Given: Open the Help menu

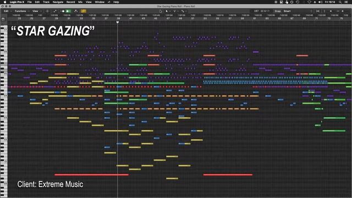Looking at the screenshot, I should click(116, 2).
